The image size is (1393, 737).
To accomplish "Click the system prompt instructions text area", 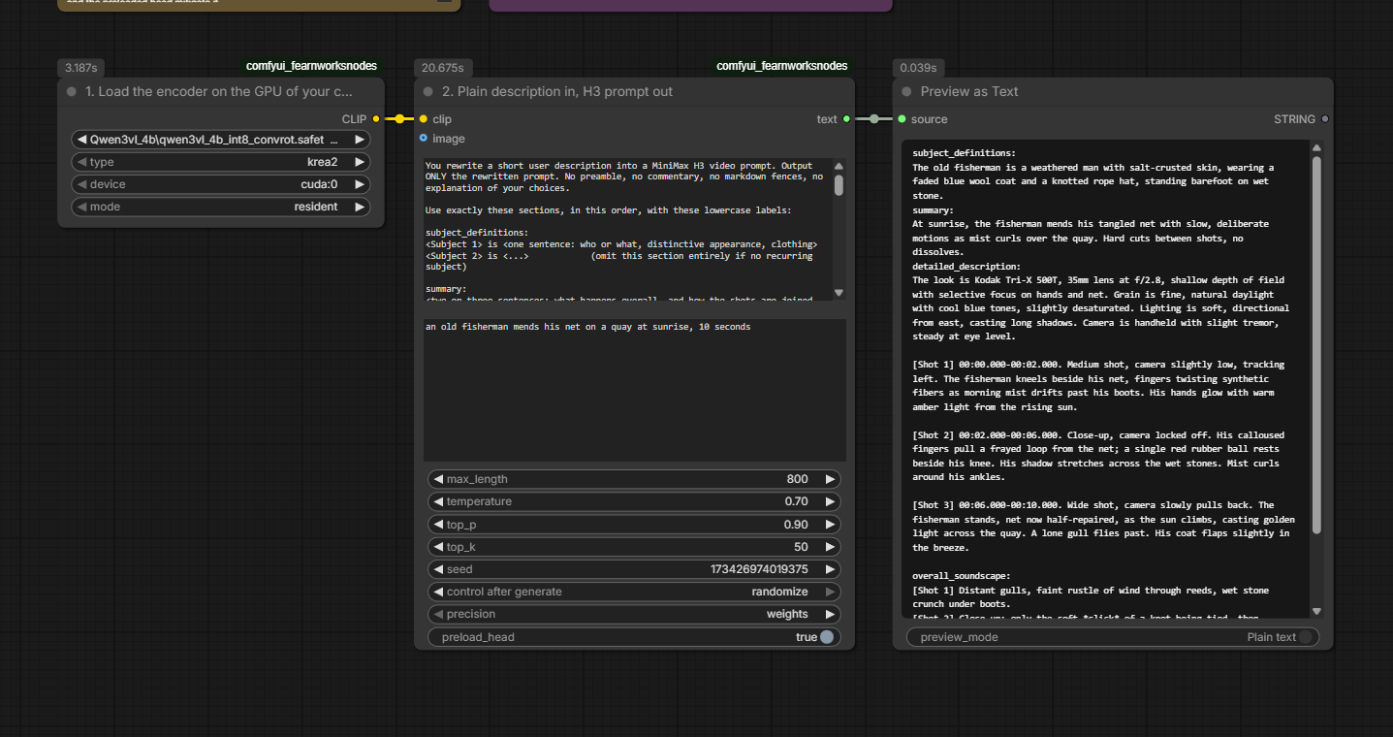I will click(x=627, y=229).
